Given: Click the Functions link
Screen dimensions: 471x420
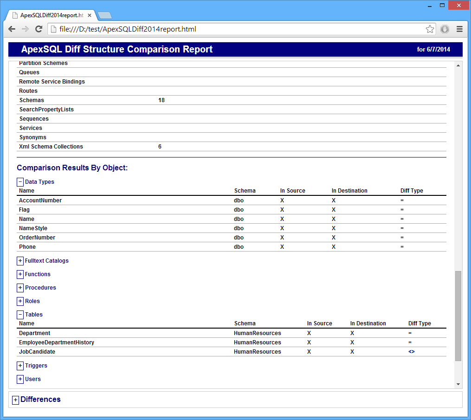Looking at the screenshot, I should coord(38,274).
